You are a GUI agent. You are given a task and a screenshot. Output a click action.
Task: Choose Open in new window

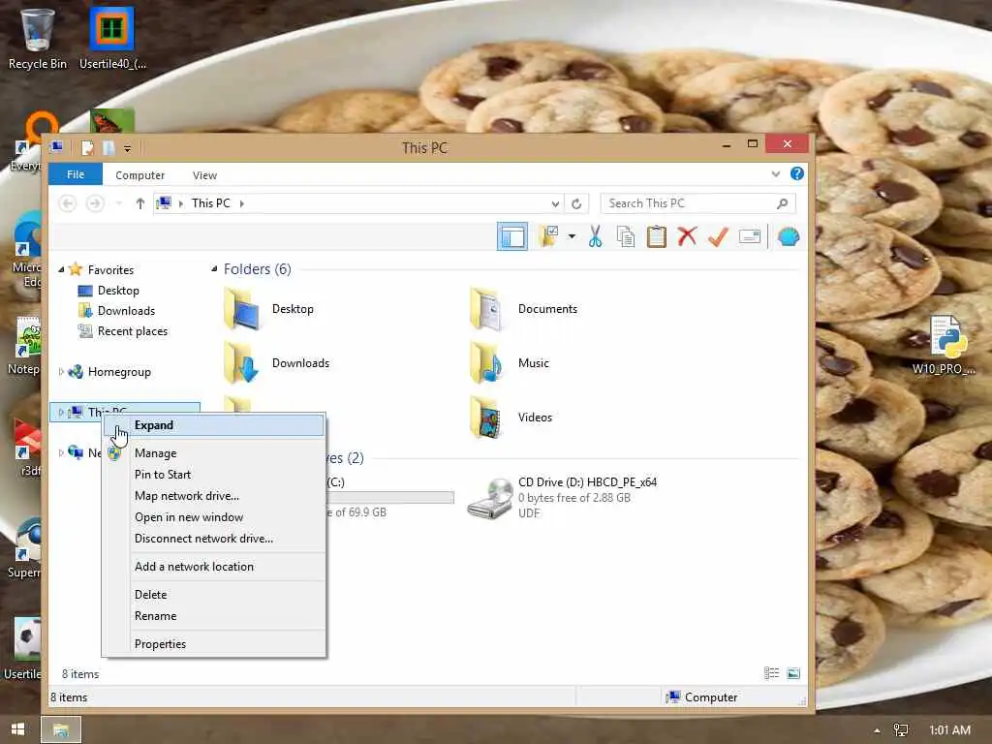pos(214,517)
